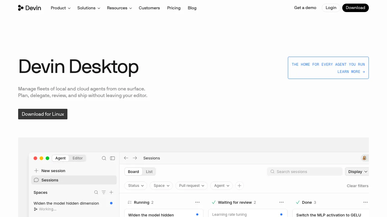Open the Agent filter dropdown

click(x=222, y=186)
